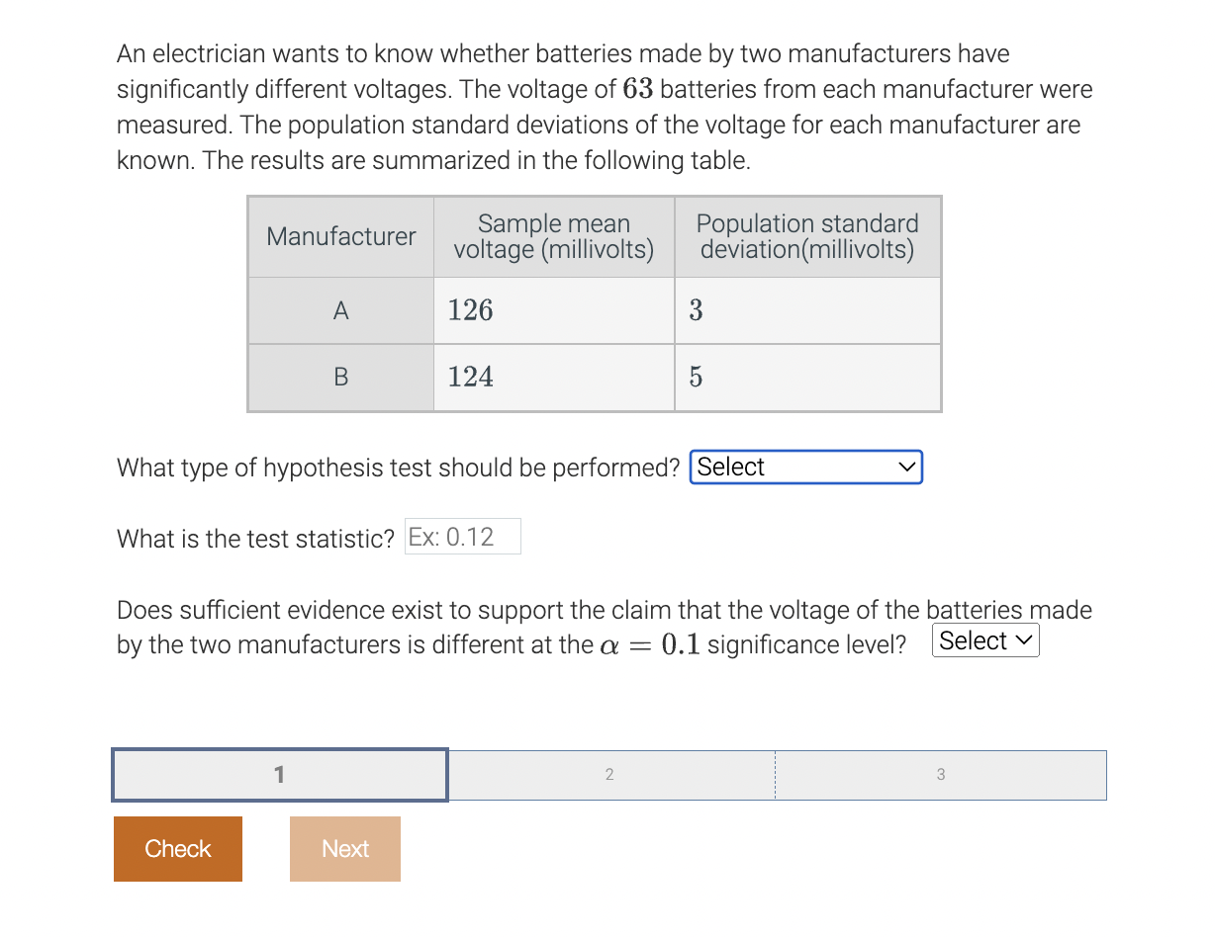The width and height of the screenshot is (1215, 937).
Task: Click the chevron on the significance conclusion dropdown
Action: coord(1024,640)
